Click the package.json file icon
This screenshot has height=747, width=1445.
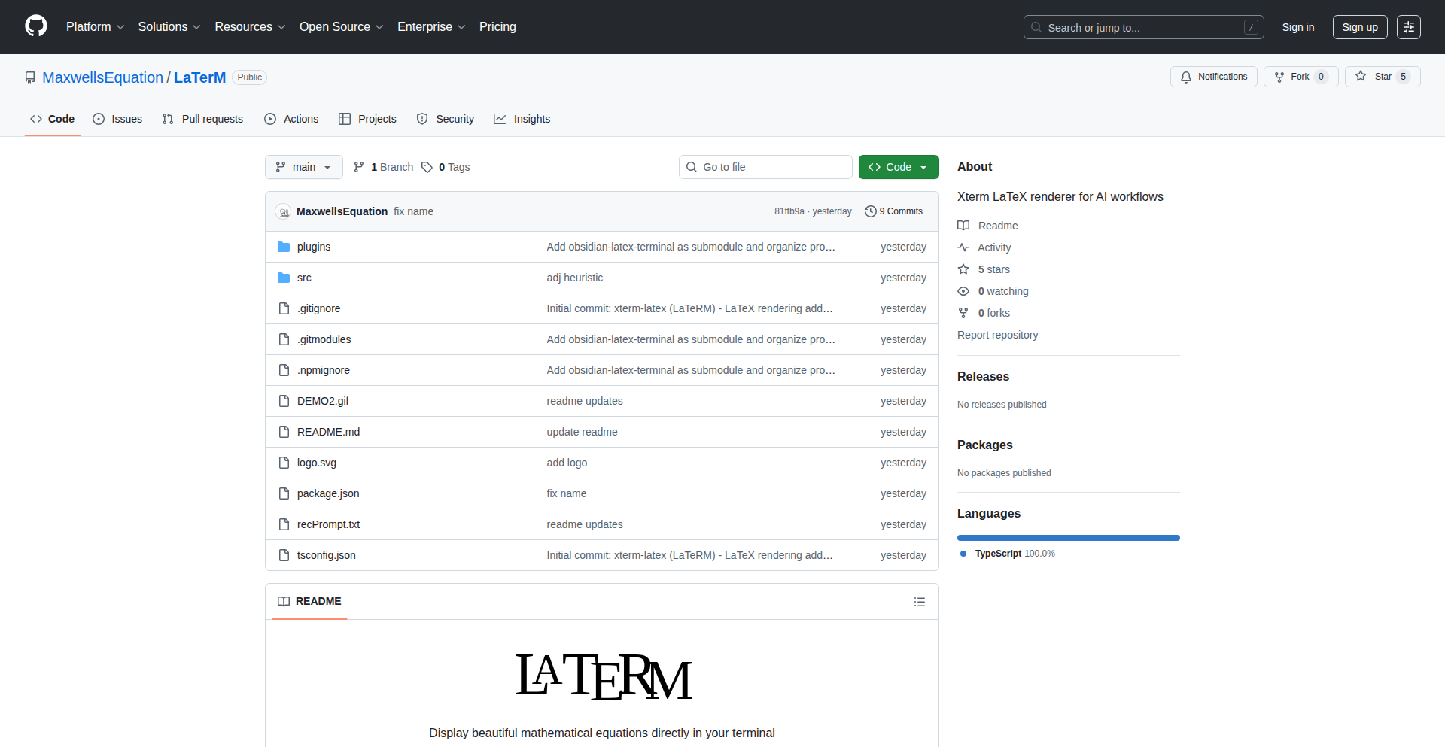pos(284,493)
